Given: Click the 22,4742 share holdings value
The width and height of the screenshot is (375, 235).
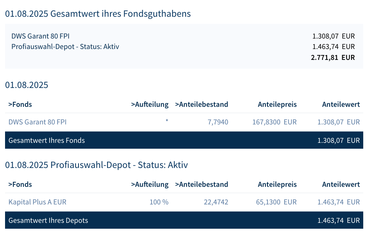Looking at the screenshot, I should click(x=216, y=202).
